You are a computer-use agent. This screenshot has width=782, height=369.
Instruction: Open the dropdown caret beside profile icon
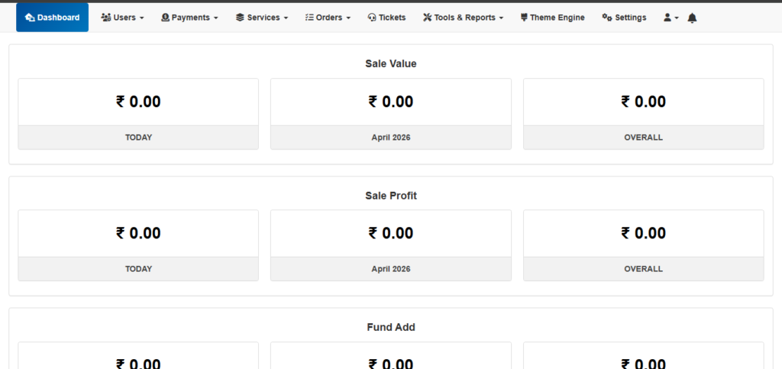point(677,18)
